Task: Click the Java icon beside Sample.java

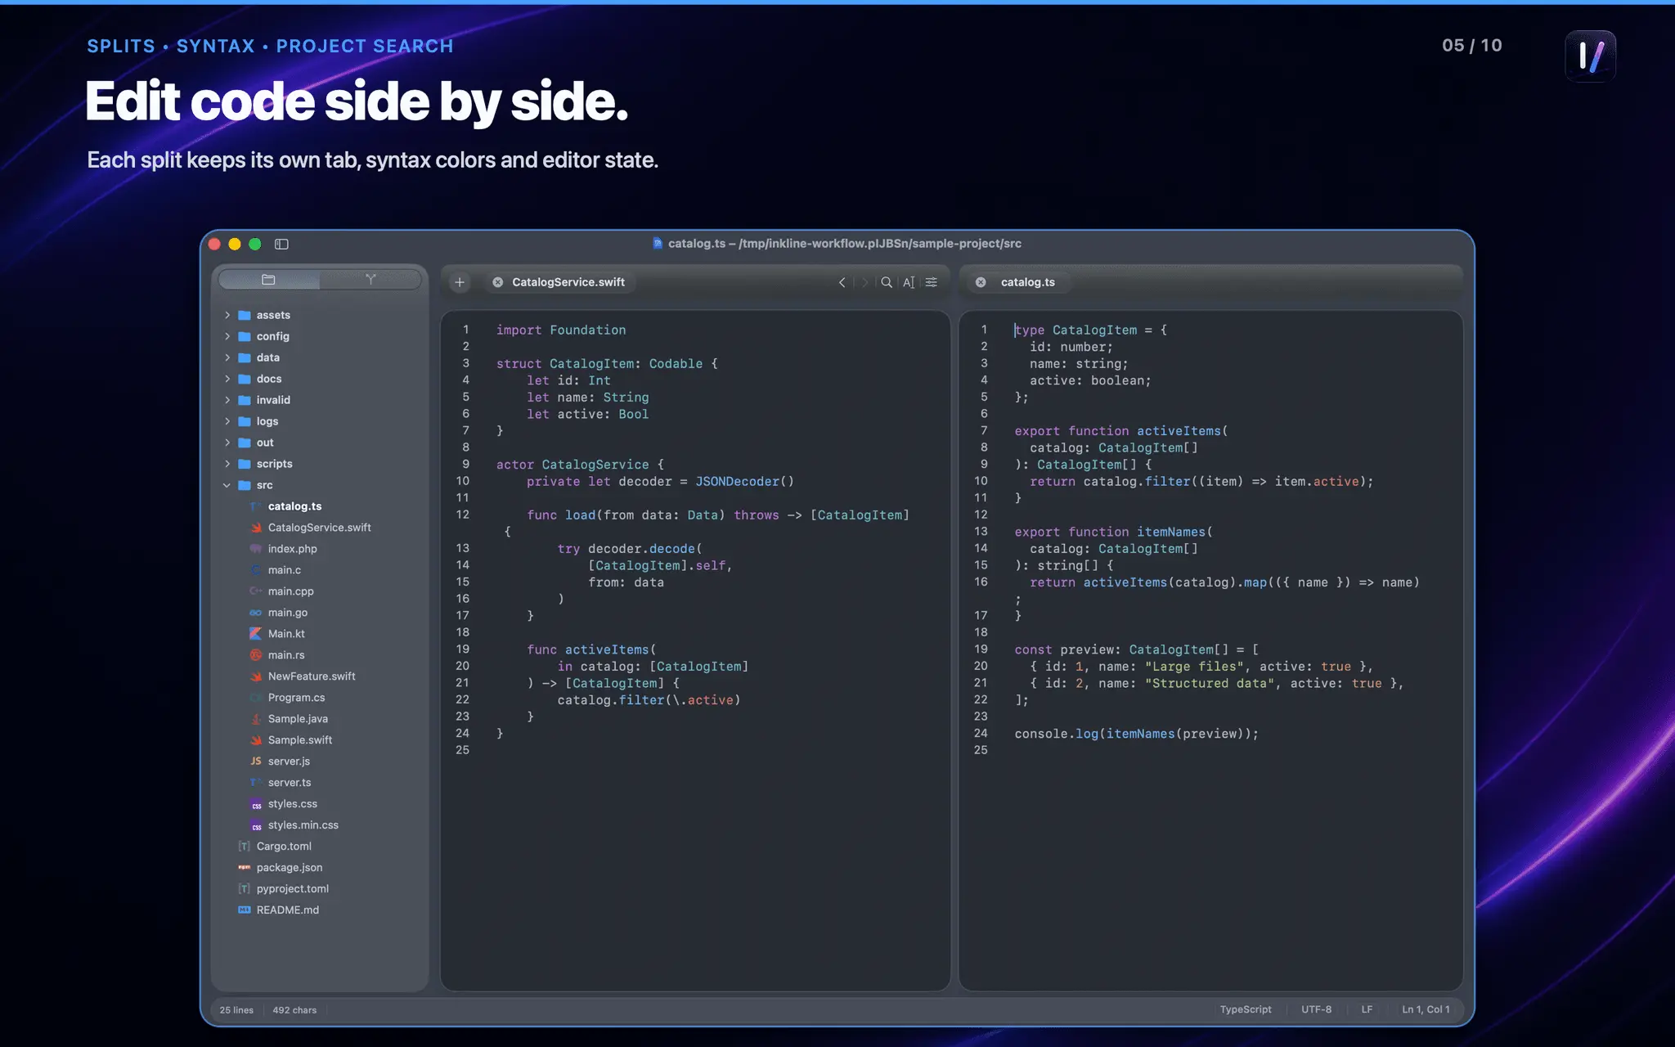Action: point(256,719)
